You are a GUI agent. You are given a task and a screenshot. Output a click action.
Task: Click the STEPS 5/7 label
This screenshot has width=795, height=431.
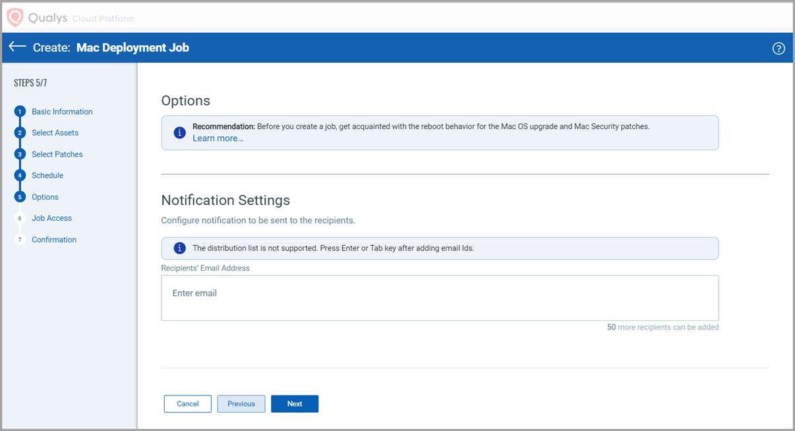coord(30,83)
